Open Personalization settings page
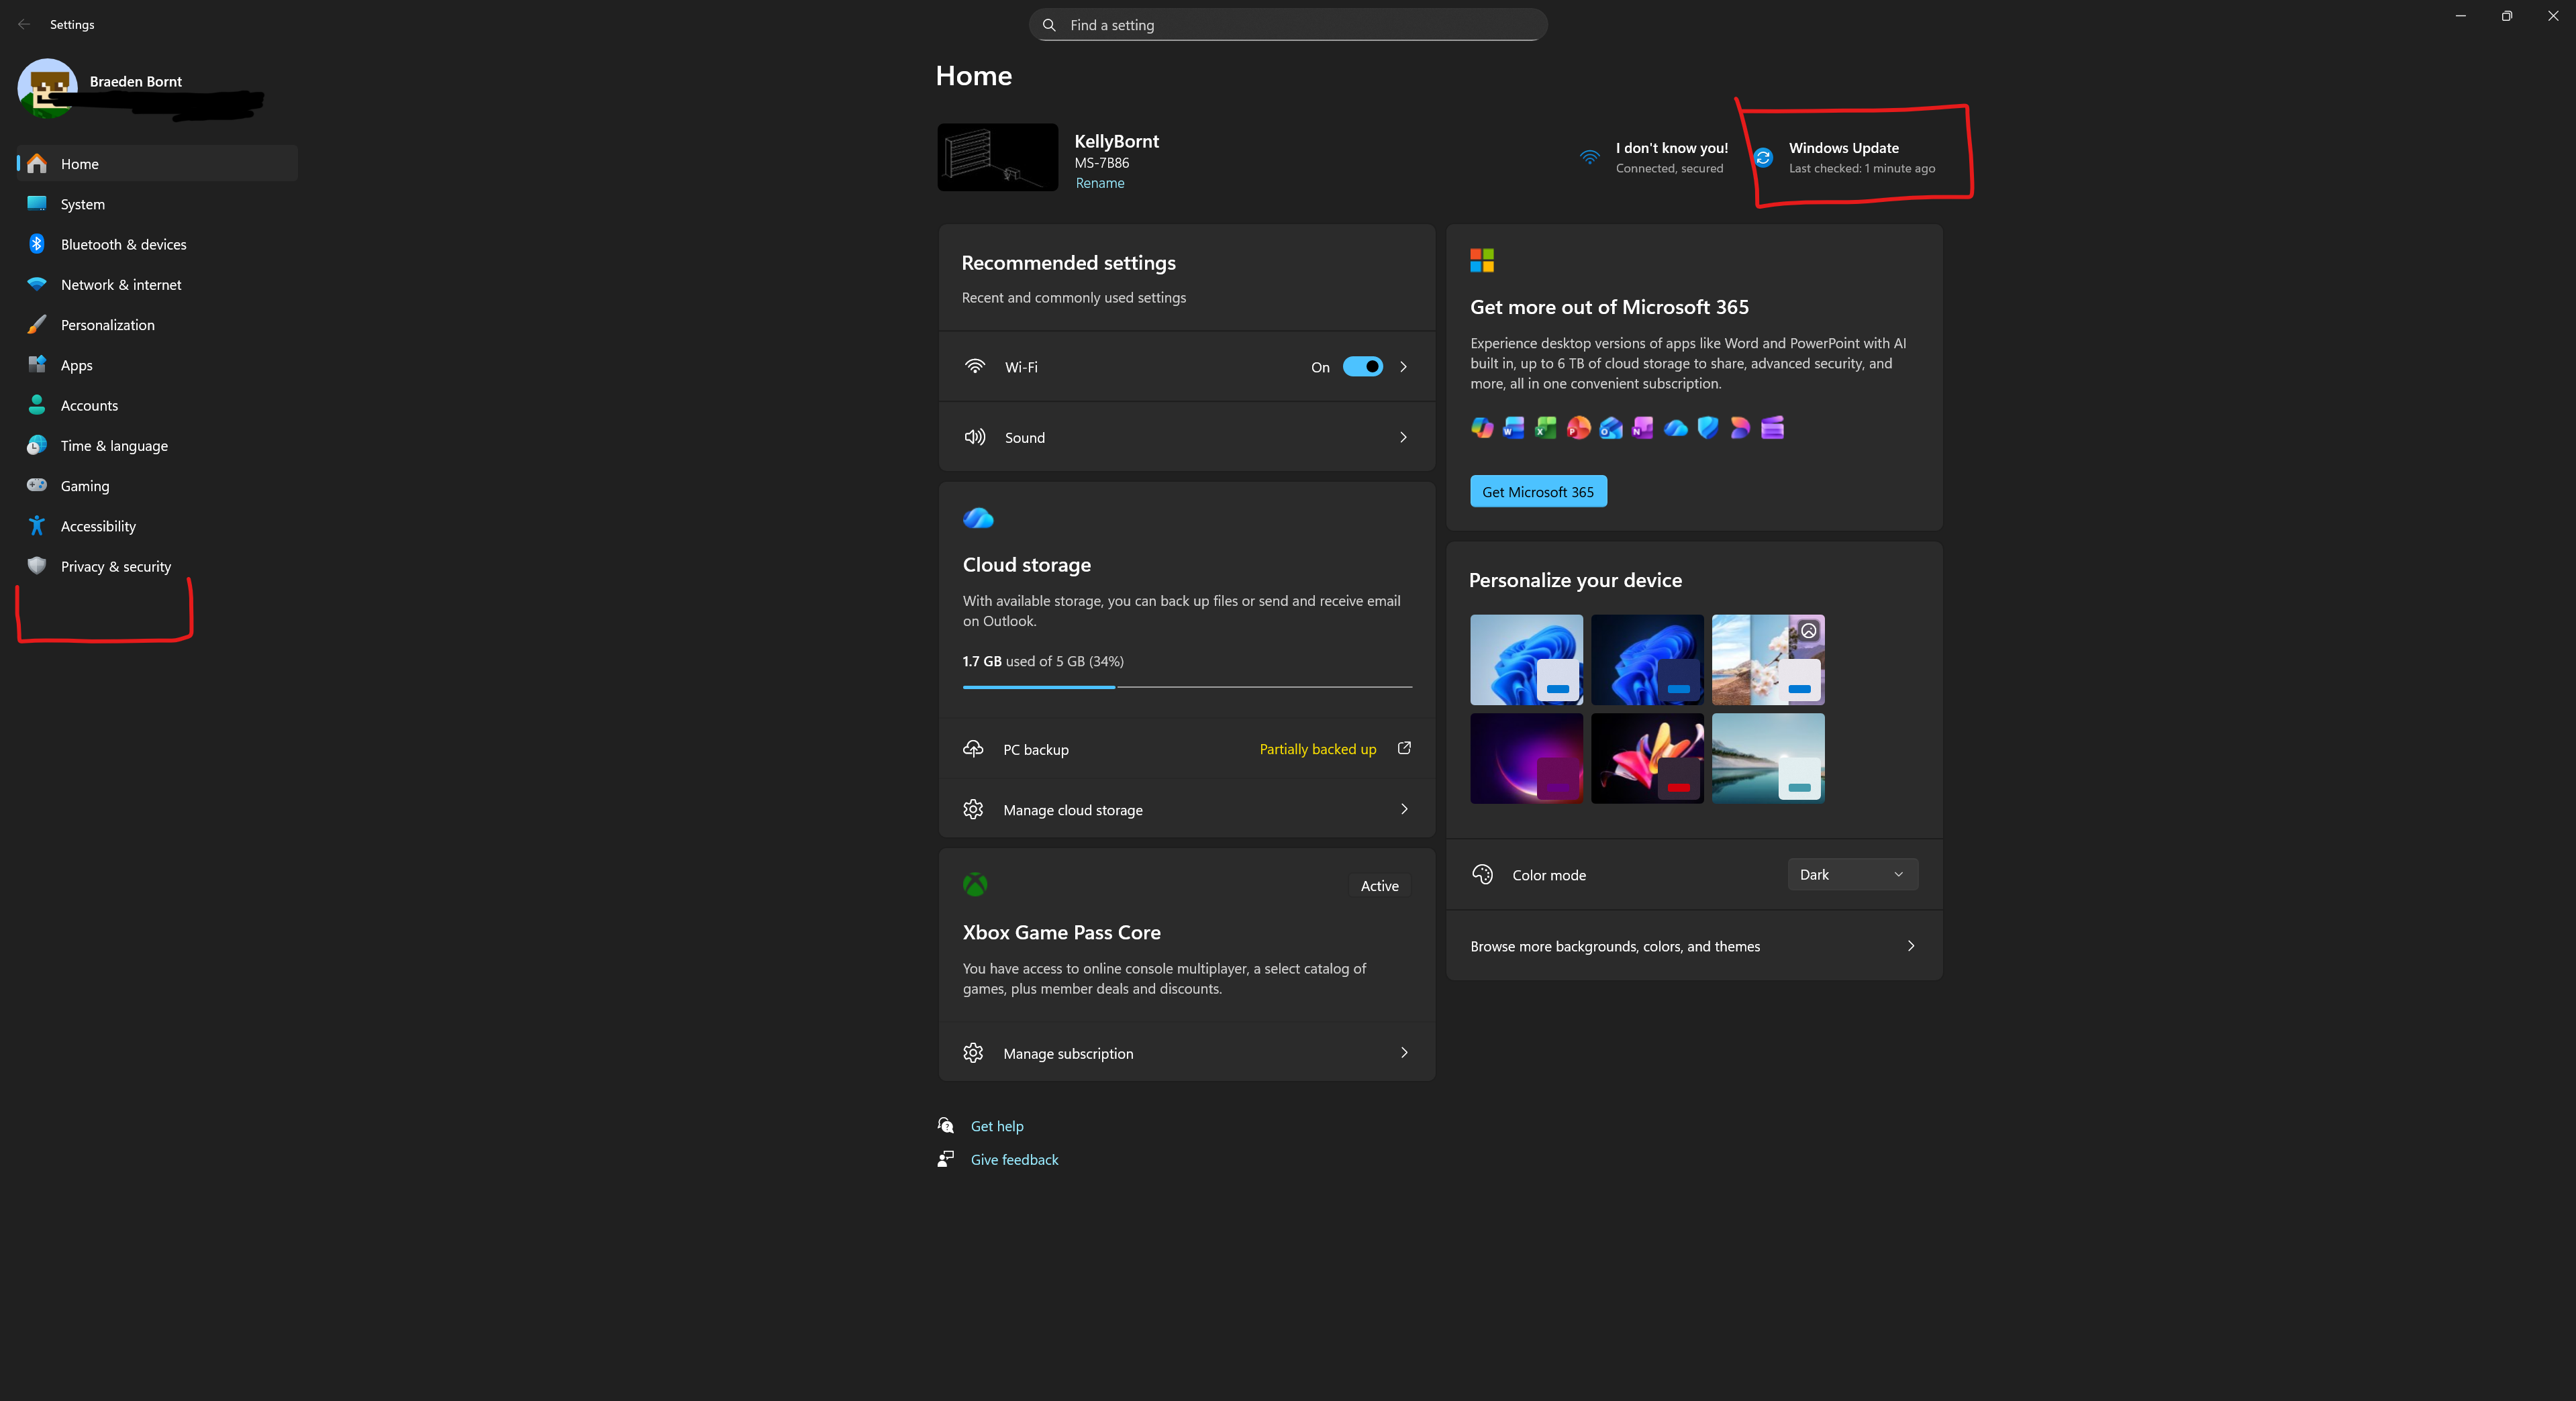Viewport: 2576px width, 1401px height. tap(157, 324)
